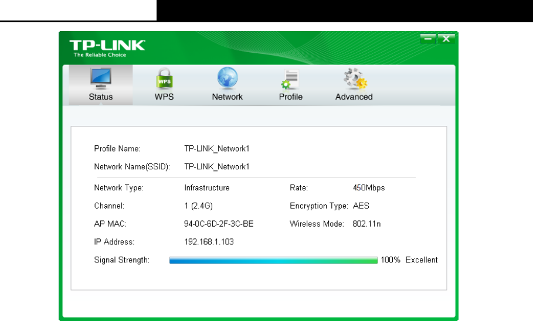The width and height of the screenshot is (533, 321).
Task: Click the channel value 1 (2.4G)
Action: click(x=199, y=206)
